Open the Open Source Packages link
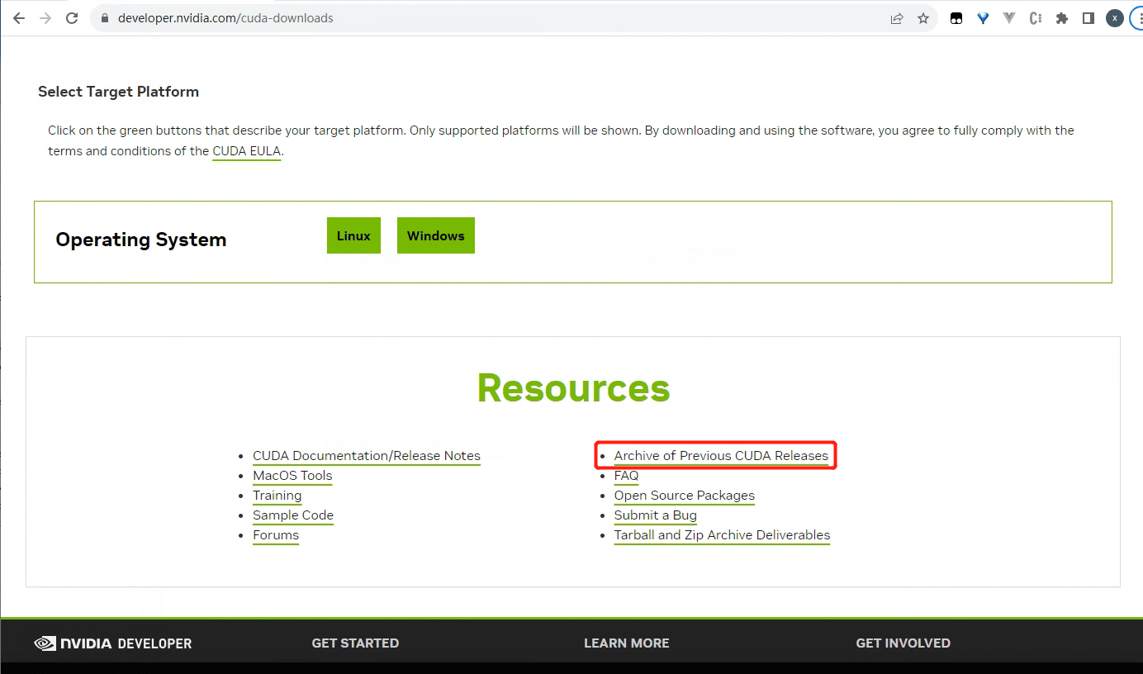The height and width of the screenshot is (674, 1143). coord(685,496)
